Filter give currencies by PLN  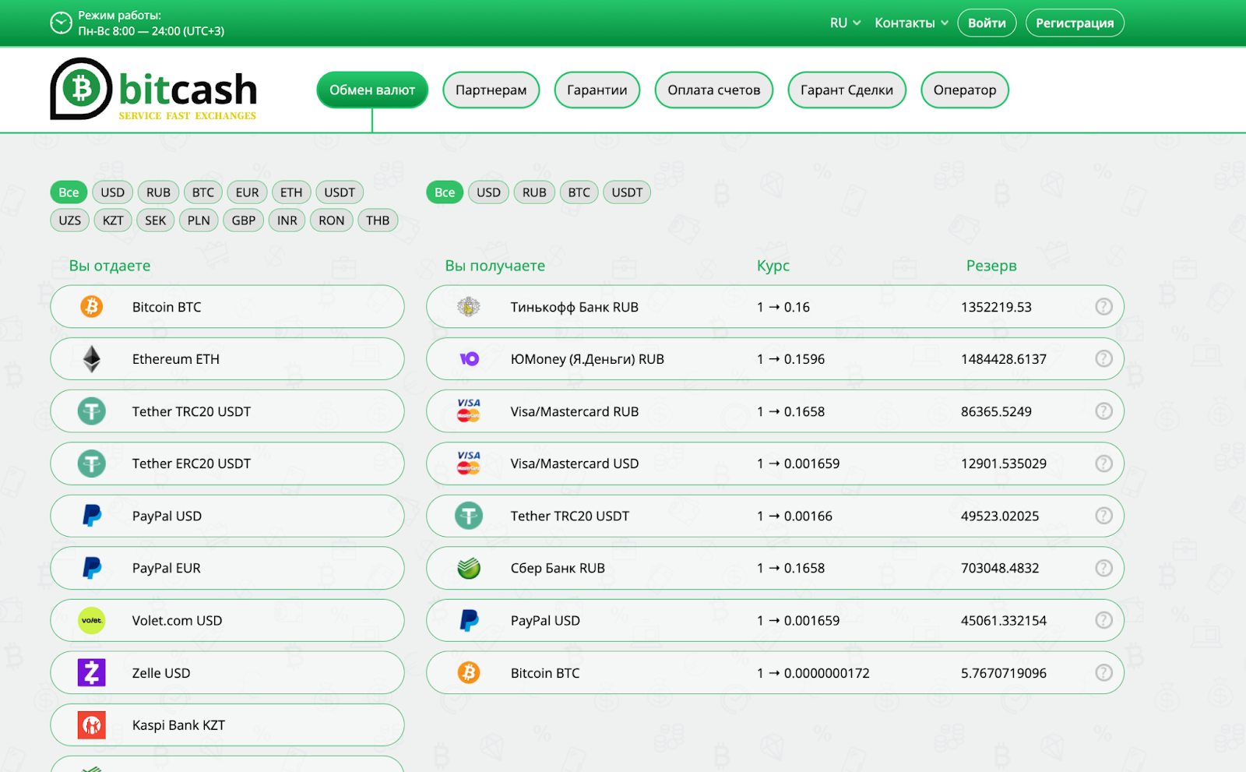(x=199, y=220)
